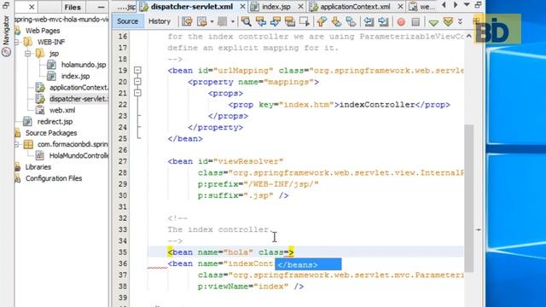Minimize the projects panel
This screenshot has width=546, height=307.
[101, 7]
